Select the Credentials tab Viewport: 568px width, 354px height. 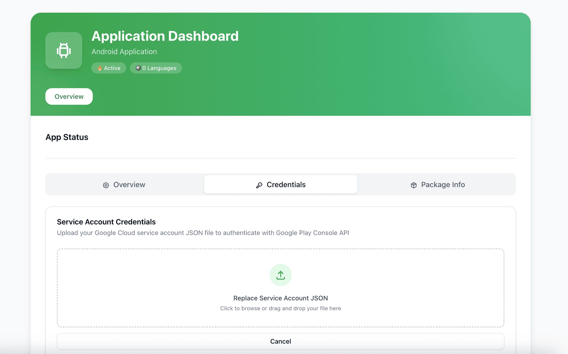click(x=280, y=184)
